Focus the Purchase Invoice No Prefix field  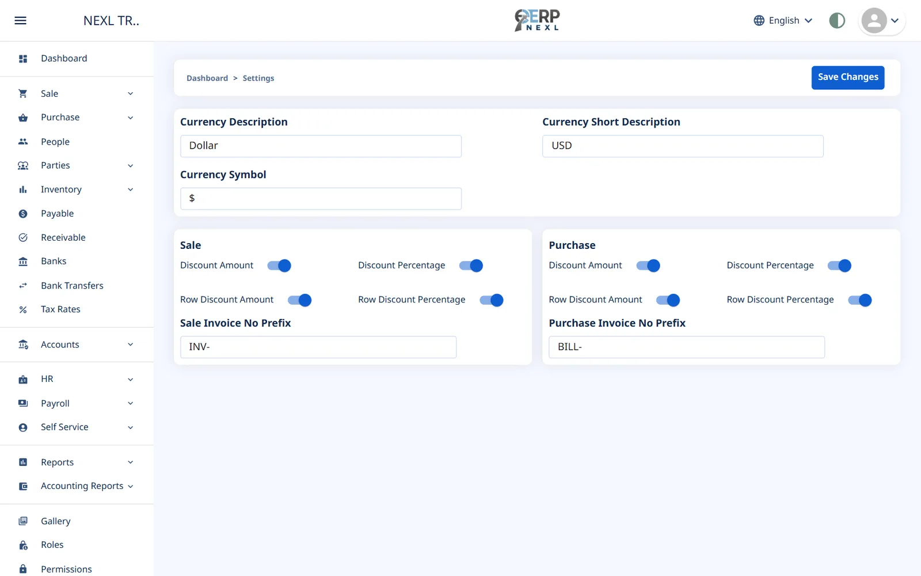tap(687, 347)
